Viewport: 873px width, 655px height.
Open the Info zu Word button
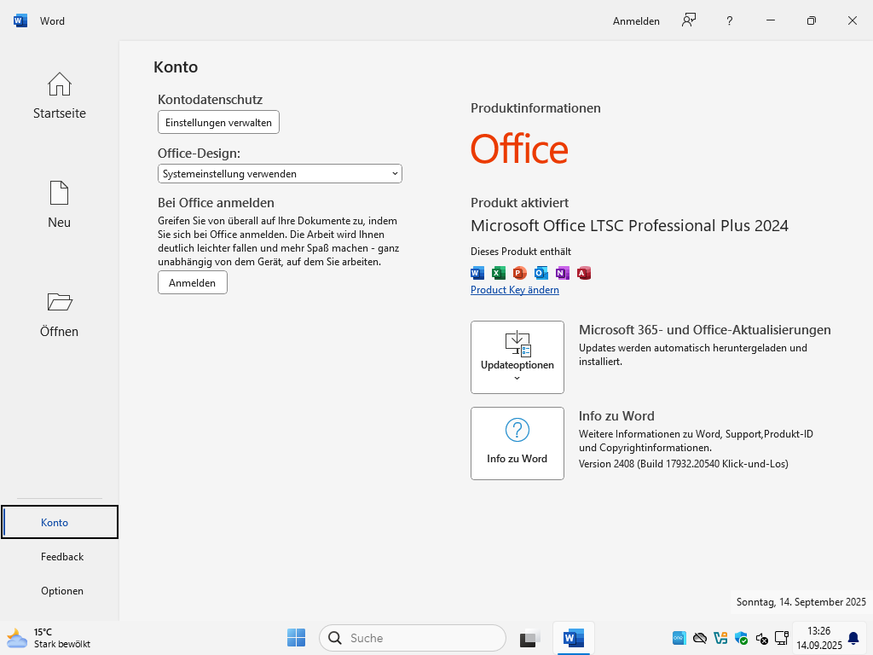(x=517, y=443)
